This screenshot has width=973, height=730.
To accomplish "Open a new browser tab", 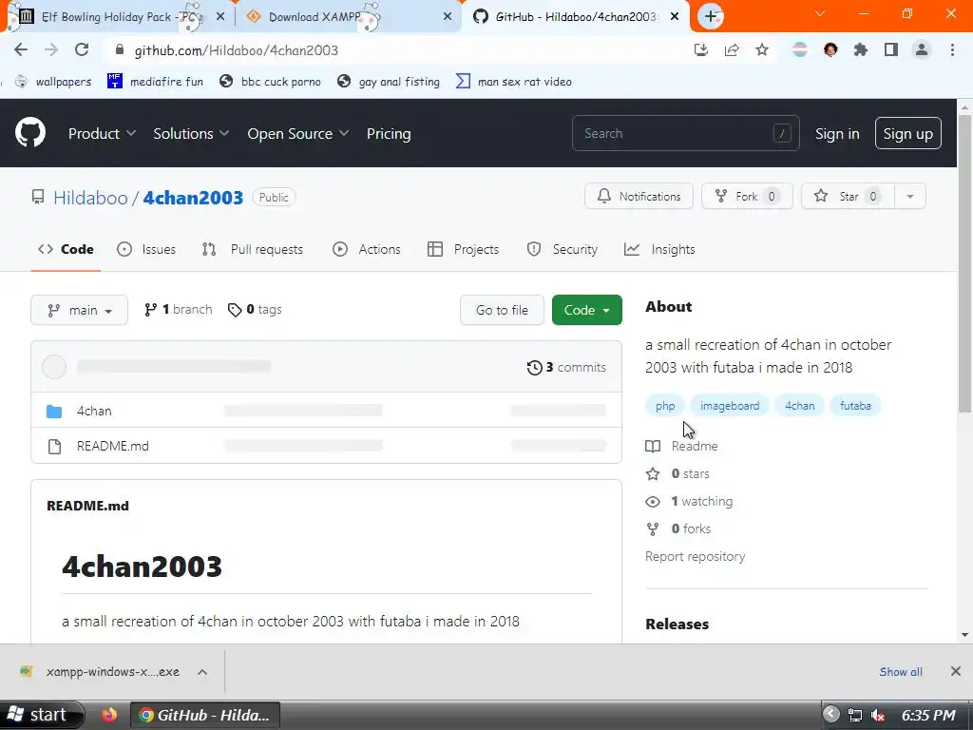I will pyautogui.click(x=711, y=17).
